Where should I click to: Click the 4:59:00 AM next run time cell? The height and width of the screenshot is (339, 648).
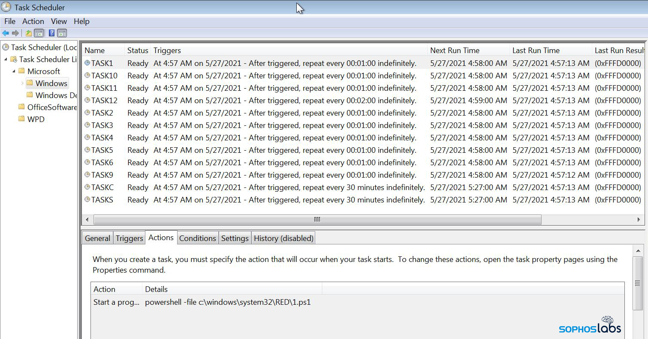coord(469,100)
